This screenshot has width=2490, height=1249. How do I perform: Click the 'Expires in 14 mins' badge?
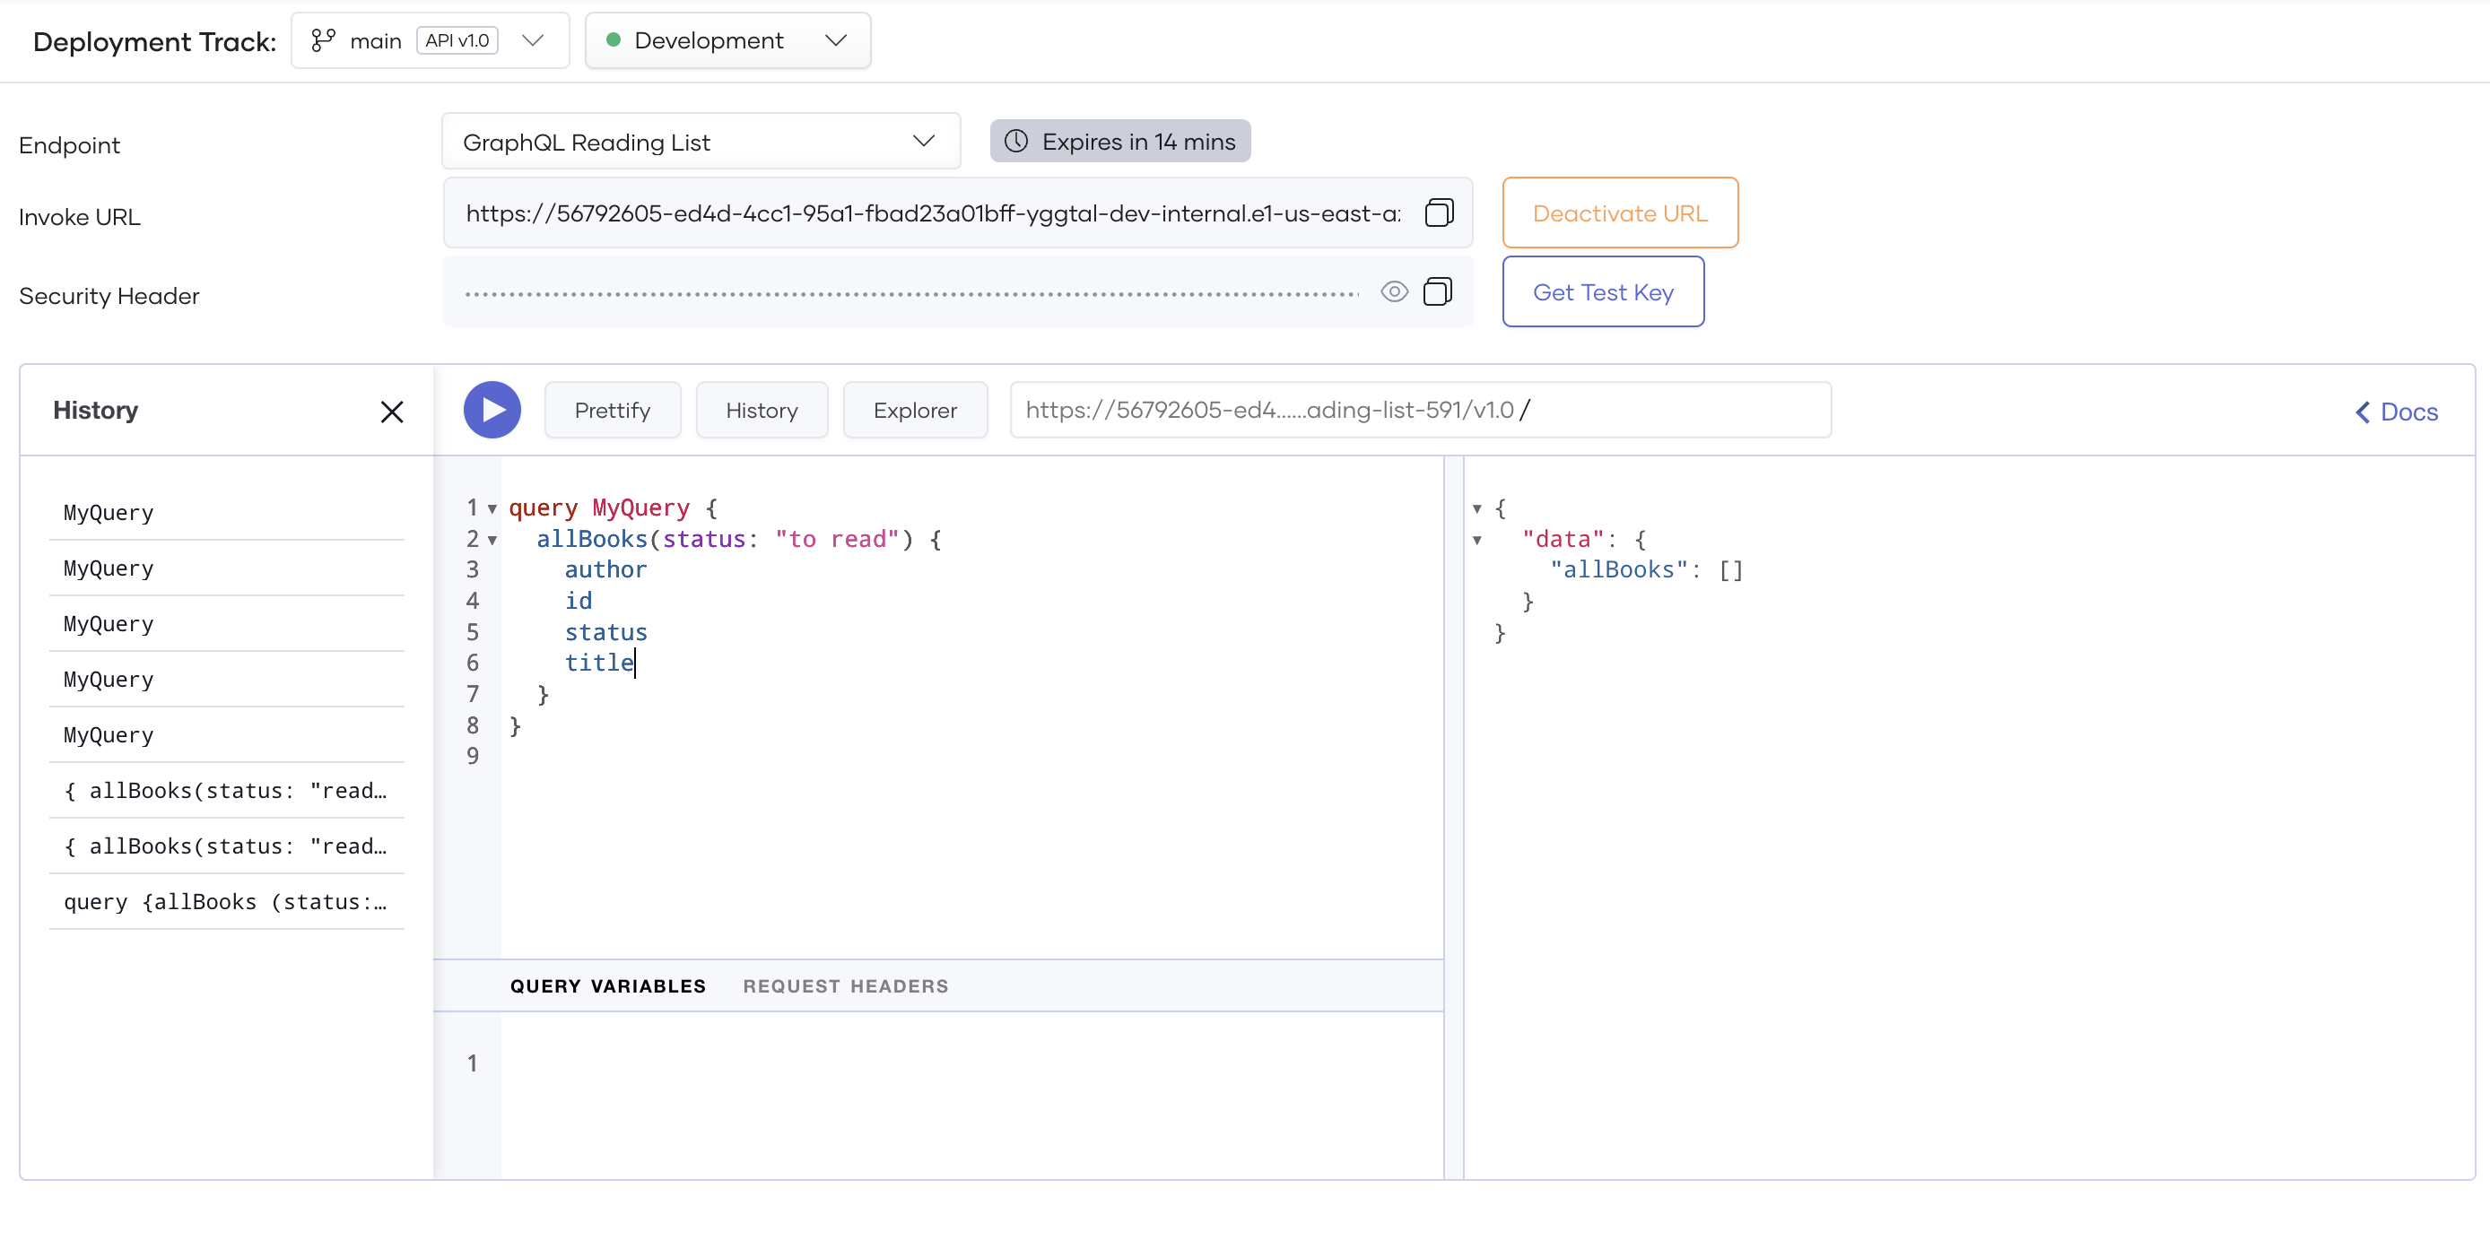(1119, 141)
